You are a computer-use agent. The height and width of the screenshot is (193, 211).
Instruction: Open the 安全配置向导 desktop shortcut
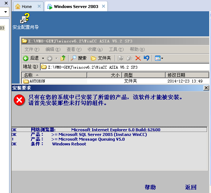pyautogui.click(x=25, y=21)
